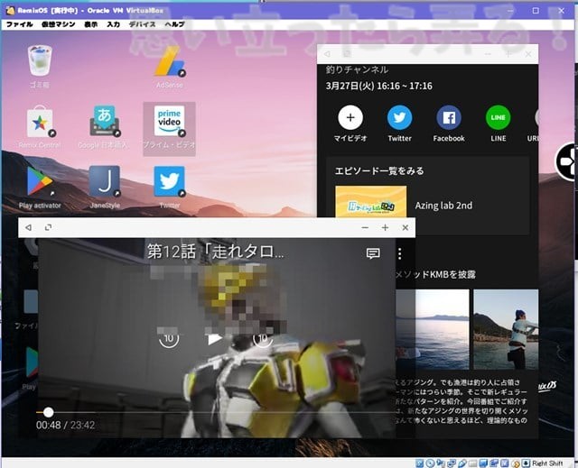Open the 入力 menu
The image size is (578, 468).
(x=114, y=24)
